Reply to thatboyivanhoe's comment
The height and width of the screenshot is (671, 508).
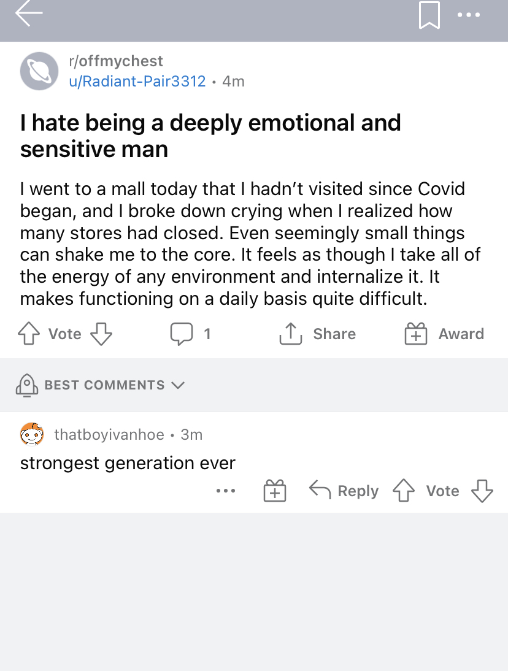[x=344, y=491]
